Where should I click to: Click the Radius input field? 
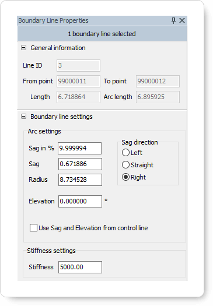click(80, 180)
